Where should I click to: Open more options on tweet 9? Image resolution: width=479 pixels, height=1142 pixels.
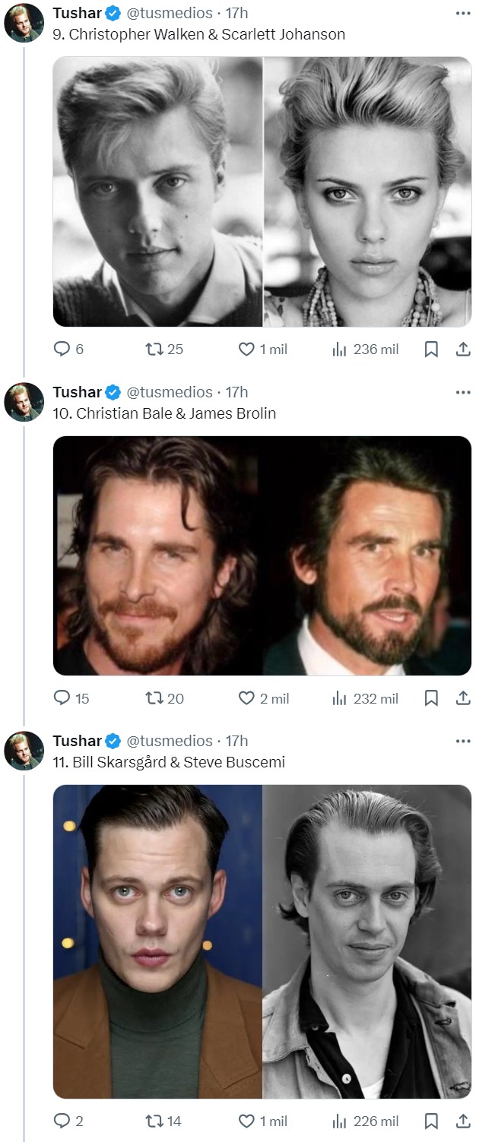pos(463,13)
